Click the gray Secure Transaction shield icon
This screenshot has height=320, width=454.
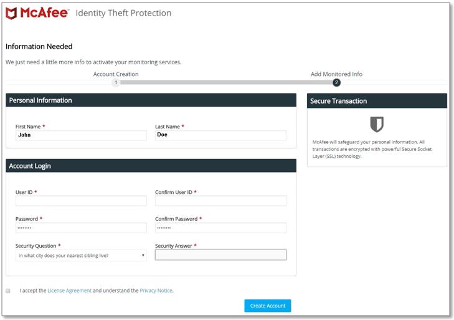coord(377,124)
